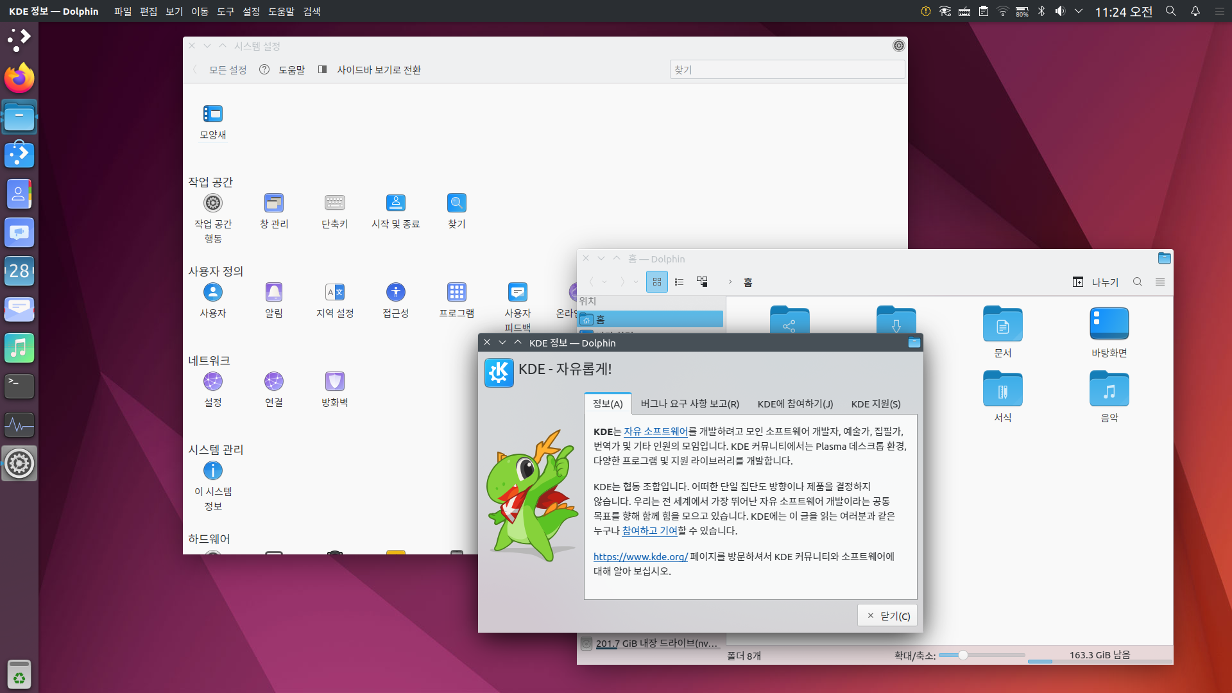Open the 모양새 (Appearance) settings icon
1232x693 pixels.
(x=212, y=114)
